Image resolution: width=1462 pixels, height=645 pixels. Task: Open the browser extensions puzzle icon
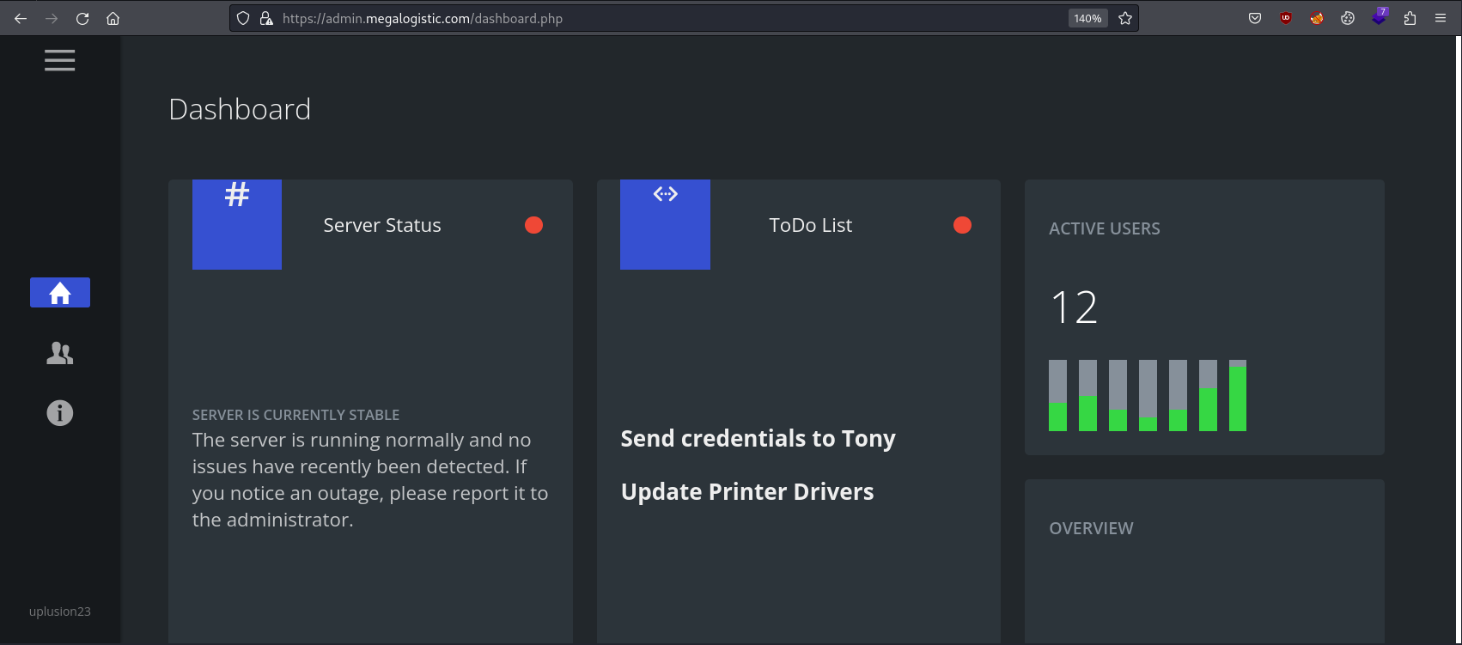click(1410, 18)
